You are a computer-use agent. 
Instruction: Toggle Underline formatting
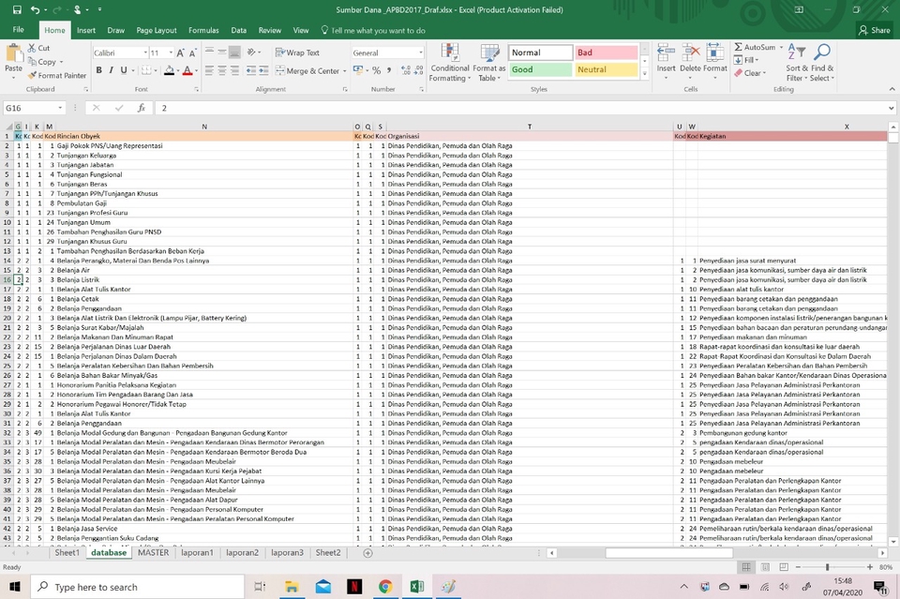(124, 70)
